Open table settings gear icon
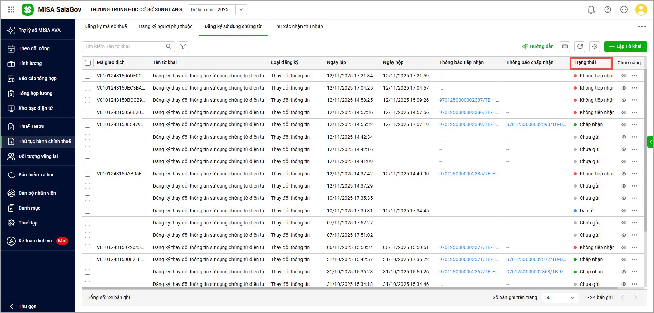The height and width of the screenshot is (313, 654). 595,46
